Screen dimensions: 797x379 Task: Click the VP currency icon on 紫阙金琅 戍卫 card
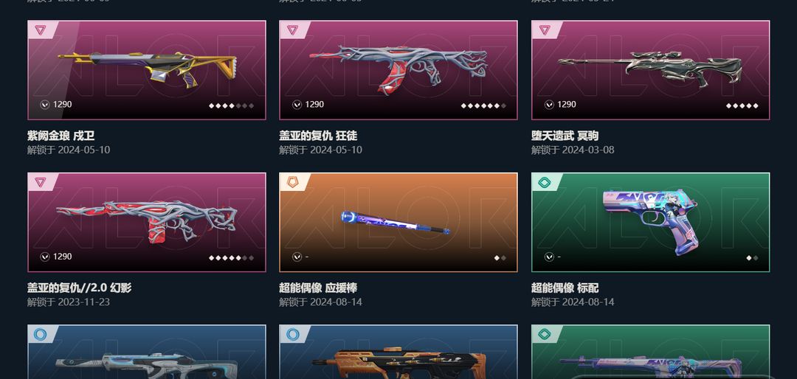point(45,105)
